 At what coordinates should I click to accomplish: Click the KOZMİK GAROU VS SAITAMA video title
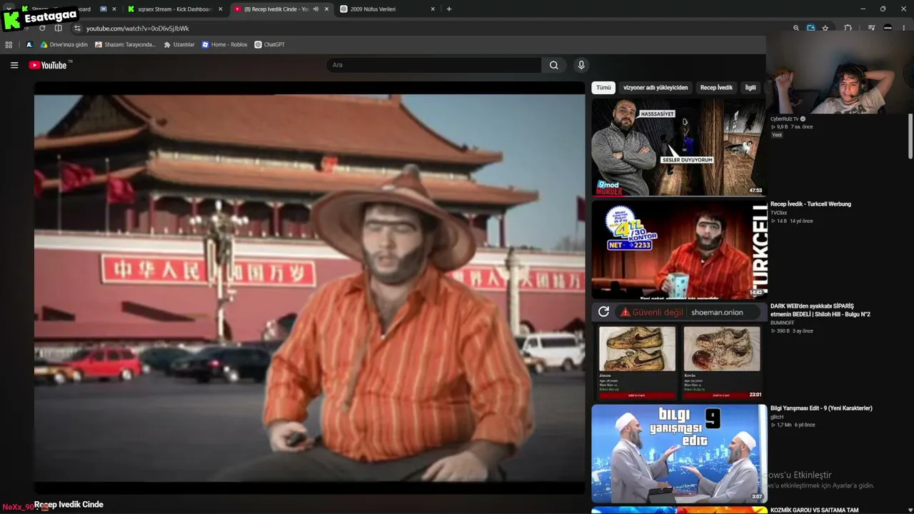coord(814,510)
